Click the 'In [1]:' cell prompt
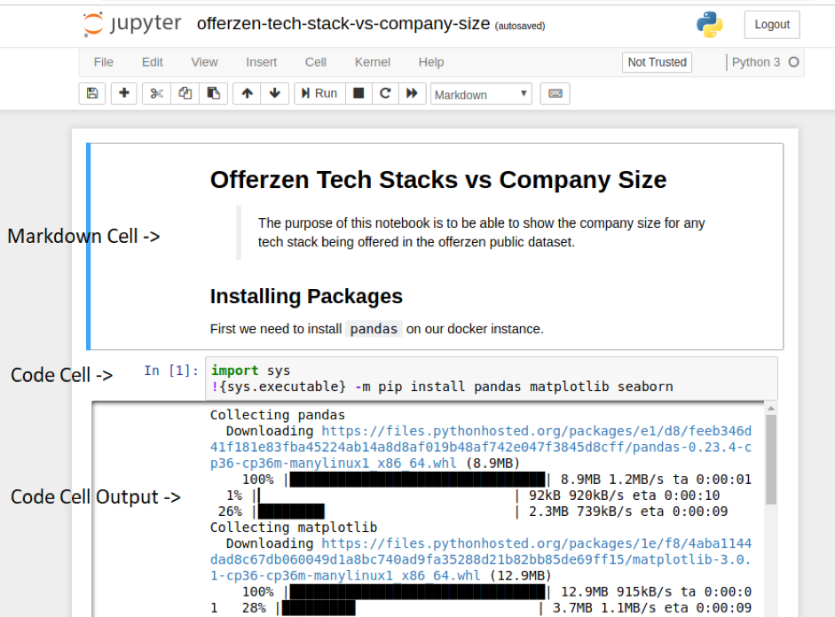The height and width of the screenshot is (617, 835). (x=171, y=371)
